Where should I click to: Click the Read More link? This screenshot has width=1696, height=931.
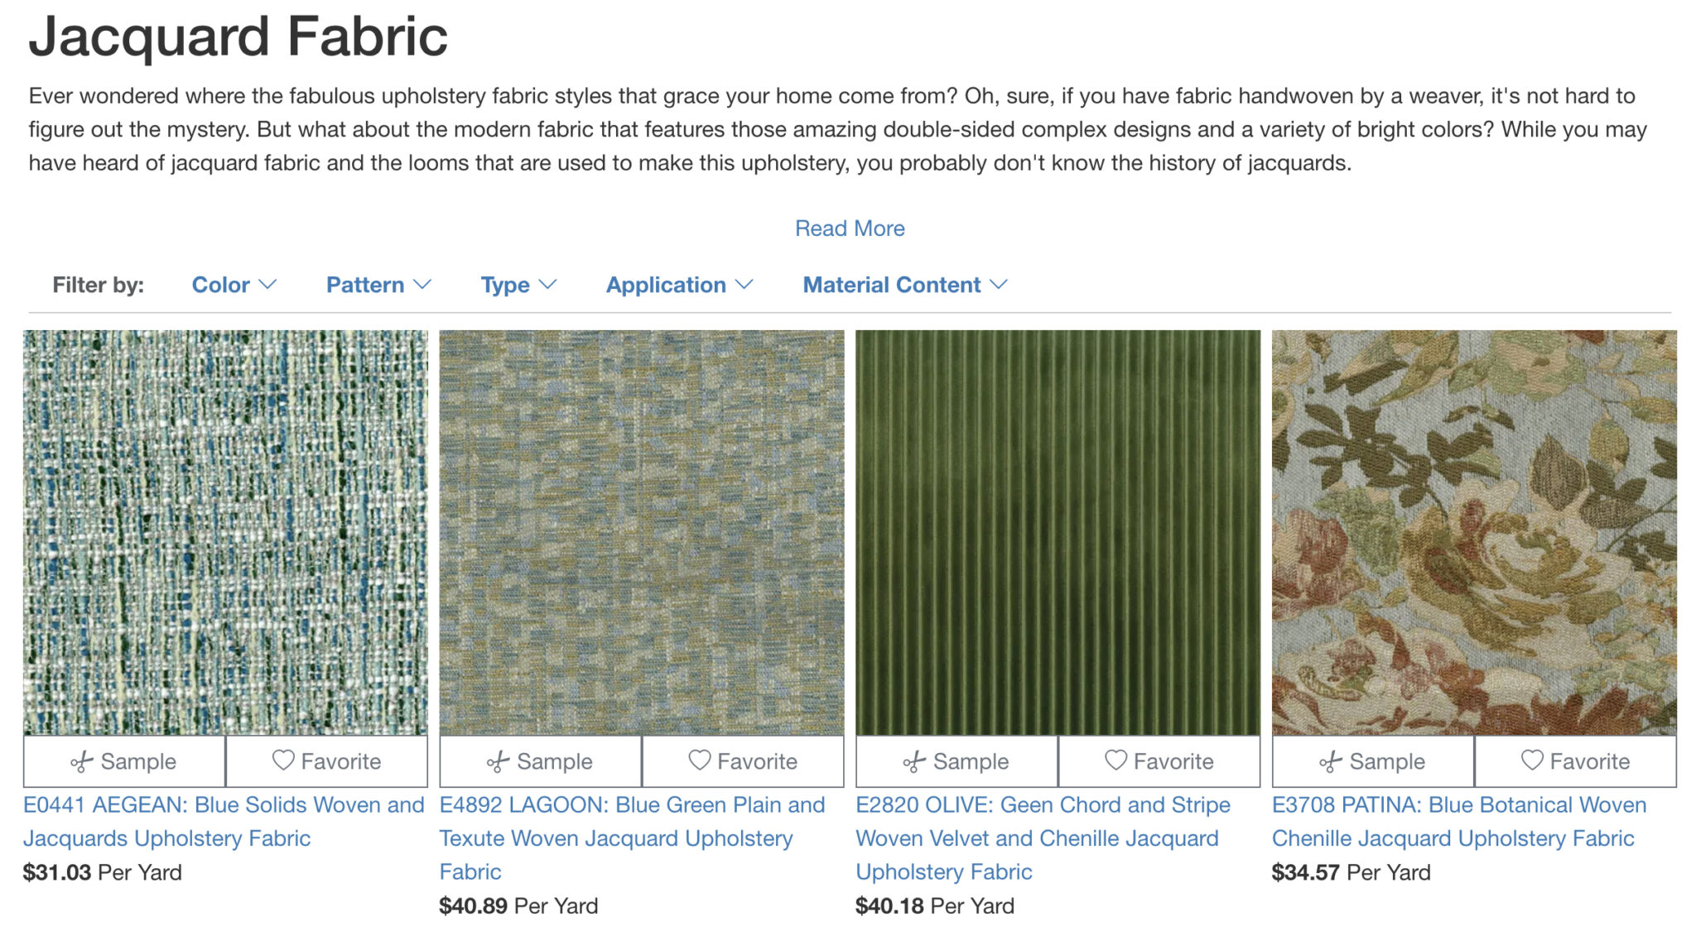point(850,228)
